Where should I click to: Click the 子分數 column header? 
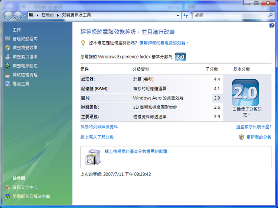pyautogui.click(x=212, y=69)
